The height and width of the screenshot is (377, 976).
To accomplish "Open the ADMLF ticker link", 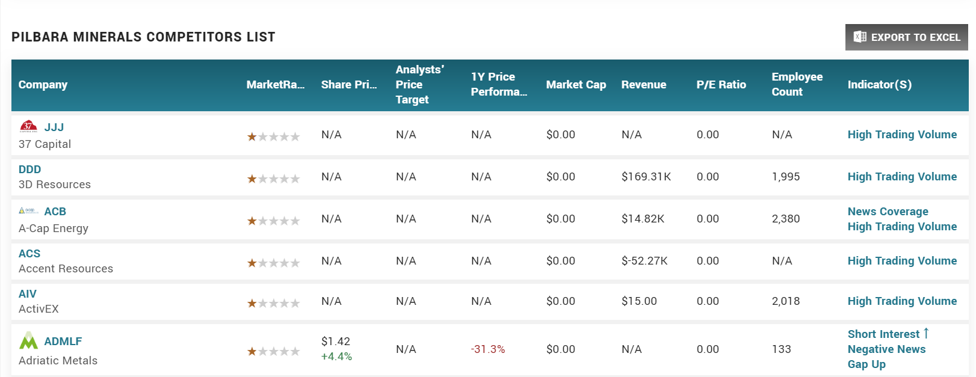I will (x=63, y=342).
